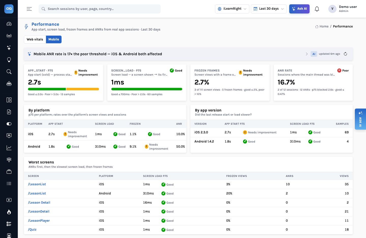
Task: Open the session replay play icon
Action: pos(9,200)
